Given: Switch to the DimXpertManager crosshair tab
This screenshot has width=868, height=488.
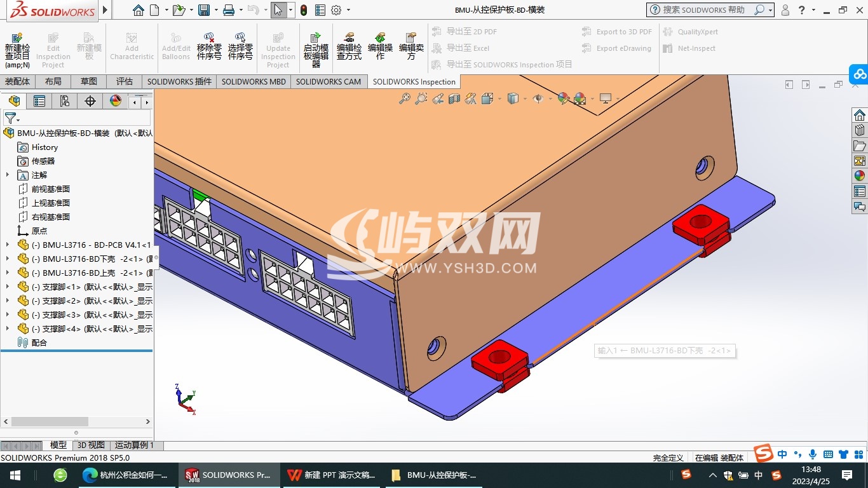Looking at the screenshot, I should point(90,101).
